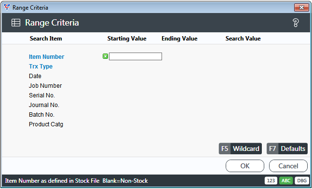Screen dimensions: 312x189
Task: Select the Batch No. row
Action: [x=41, y=115]
